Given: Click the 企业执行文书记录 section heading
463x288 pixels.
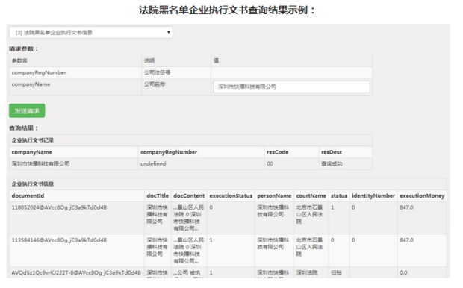Looking at the screenshot, I should click(x=32, y=140).
